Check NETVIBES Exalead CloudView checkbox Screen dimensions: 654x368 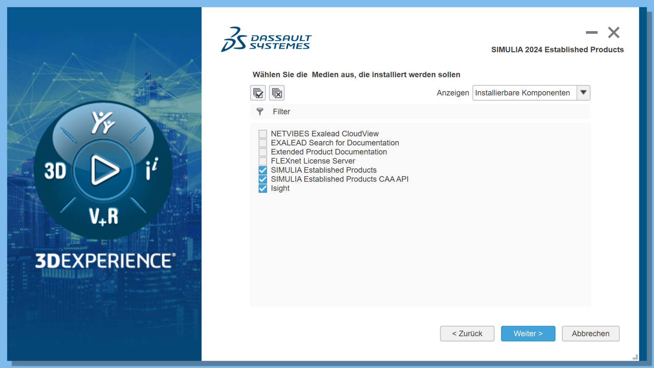263,134
